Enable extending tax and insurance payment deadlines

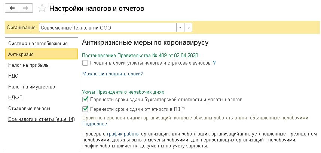(85, 63)
